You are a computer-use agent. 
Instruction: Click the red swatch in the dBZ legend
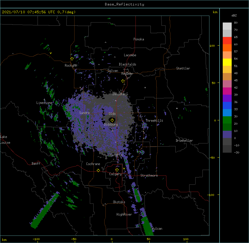(227, 41)
